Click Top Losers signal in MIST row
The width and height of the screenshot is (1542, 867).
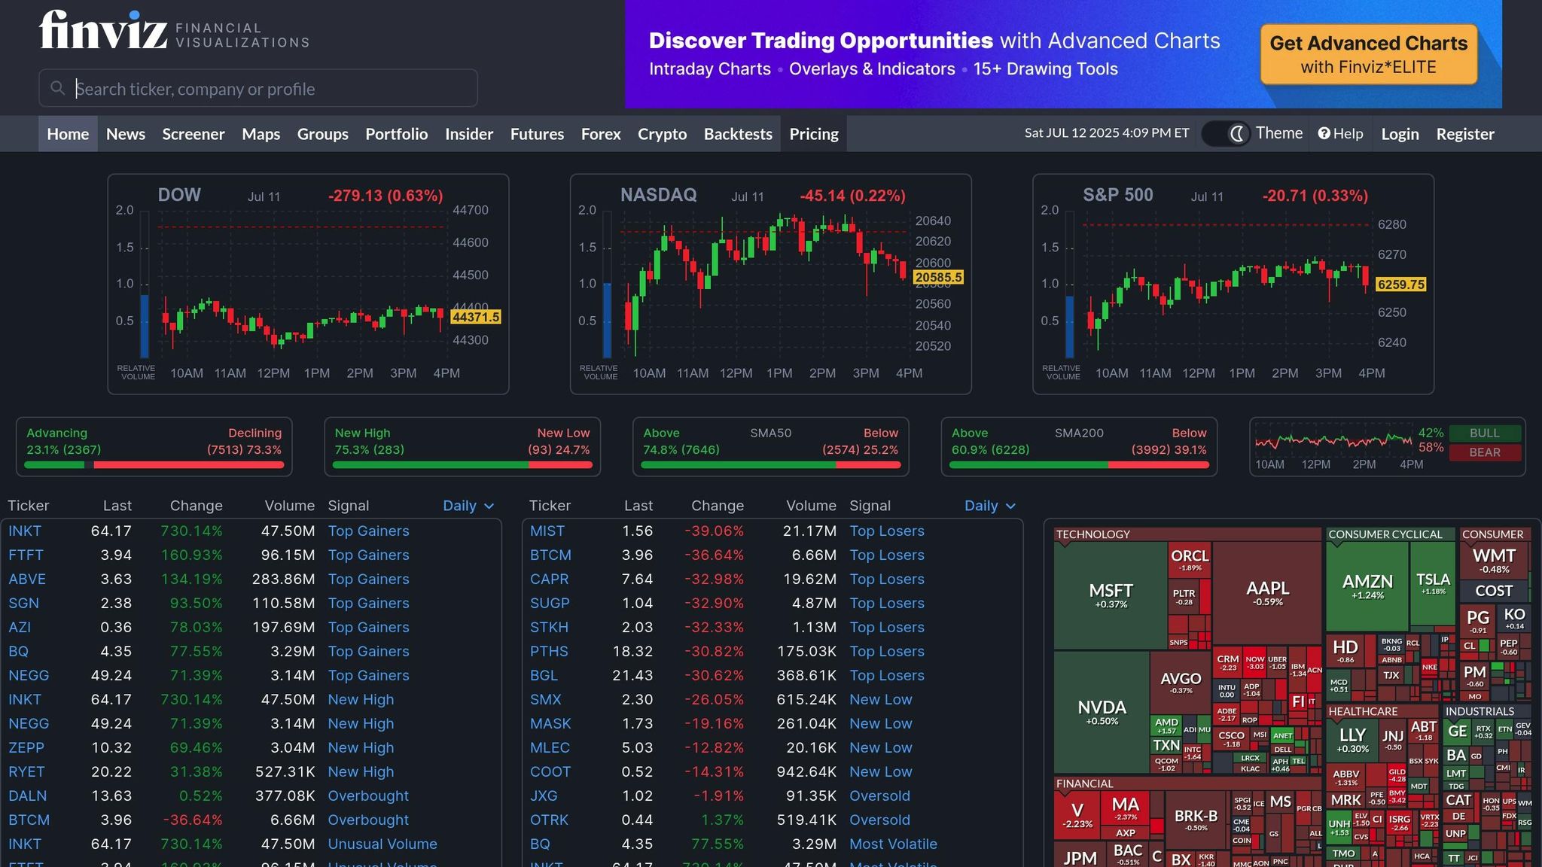click(x=887, y=531)
